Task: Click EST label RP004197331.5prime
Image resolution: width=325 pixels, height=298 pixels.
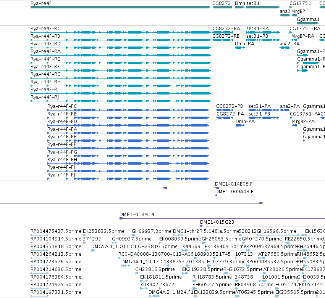Action: pyautogui.click(x=56, y=292)
